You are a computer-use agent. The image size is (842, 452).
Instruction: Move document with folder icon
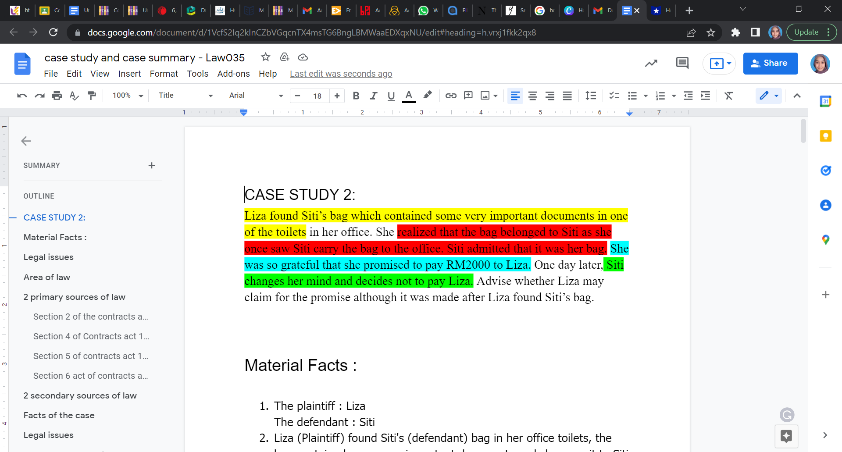click(285, 57)
